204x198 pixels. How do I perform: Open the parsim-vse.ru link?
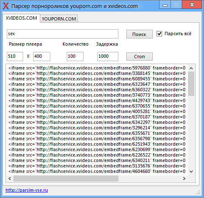26,190
